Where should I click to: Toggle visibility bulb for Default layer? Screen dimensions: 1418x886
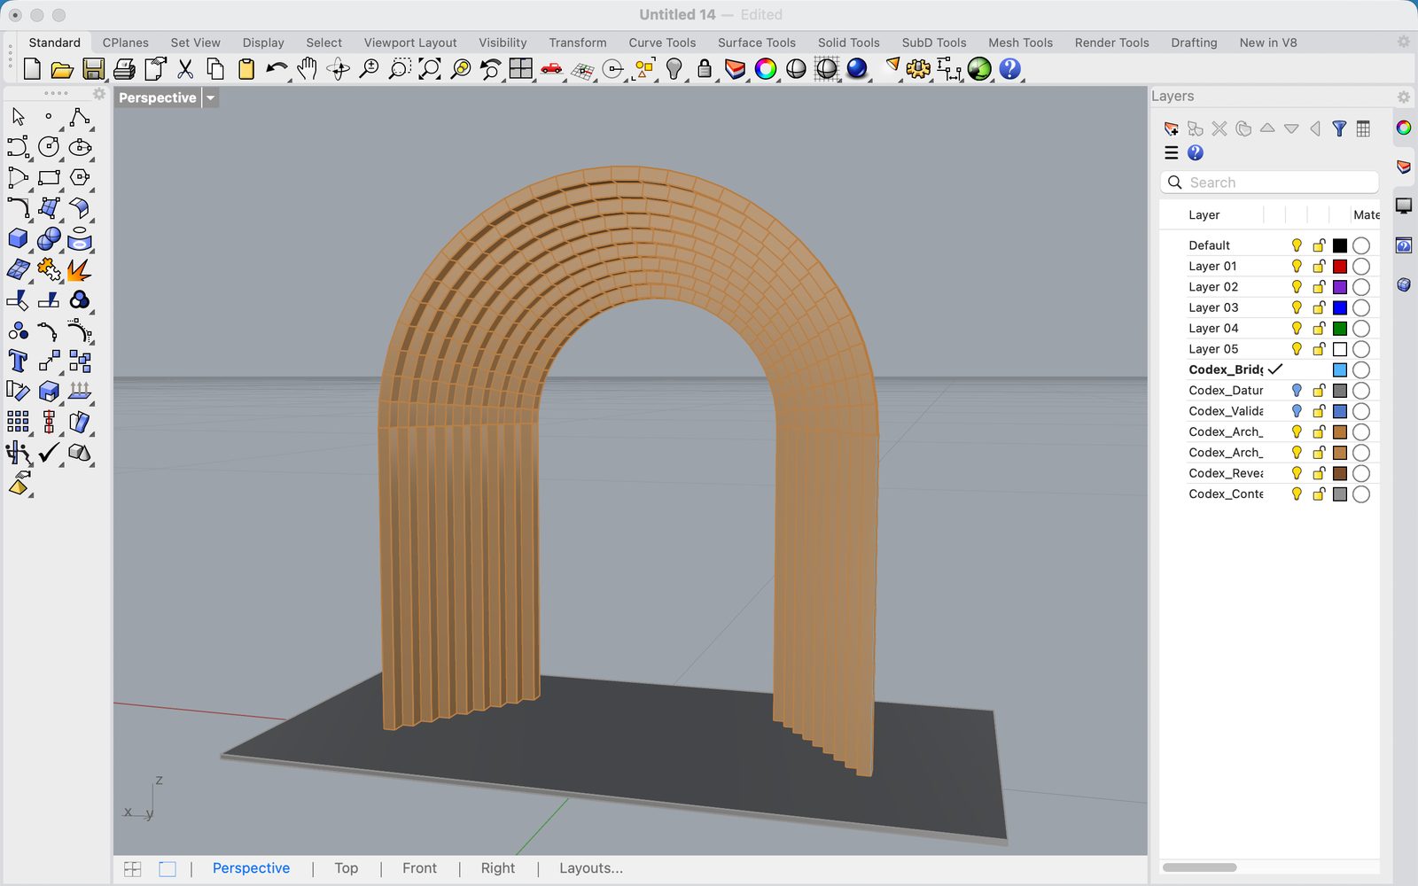[x=1297, y=245]
